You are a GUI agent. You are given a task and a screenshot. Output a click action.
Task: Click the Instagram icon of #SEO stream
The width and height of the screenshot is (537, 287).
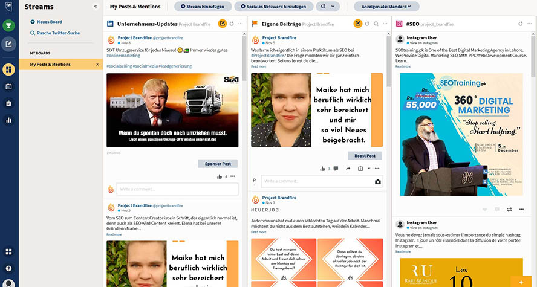point(399,24)
